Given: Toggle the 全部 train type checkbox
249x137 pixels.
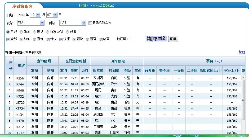Looking at the screenshot, I should pyautogui.click(x=8, y=39).
